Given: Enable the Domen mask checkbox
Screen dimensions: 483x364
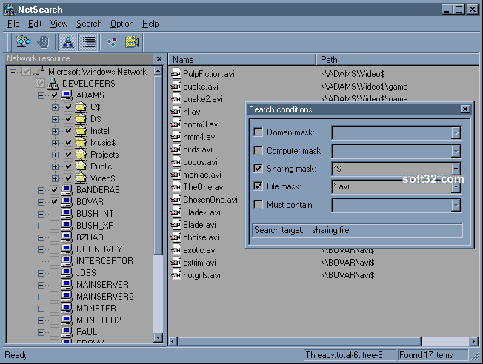Looking at the screenshot, I should click(258, 132).
